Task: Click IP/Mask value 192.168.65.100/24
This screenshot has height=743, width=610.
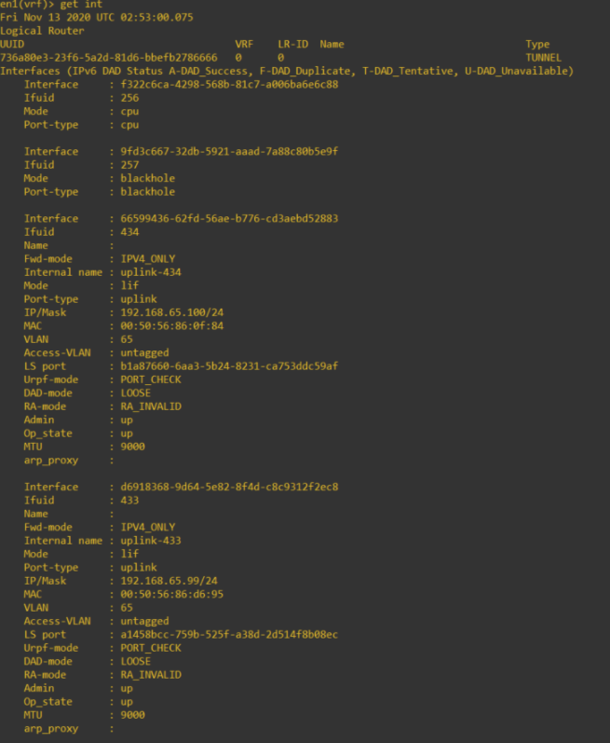Action: coord(172,312)
